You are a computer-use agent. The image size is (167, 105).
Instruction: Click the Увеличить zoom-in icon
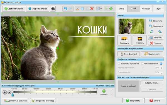click(x=151, y=21)
